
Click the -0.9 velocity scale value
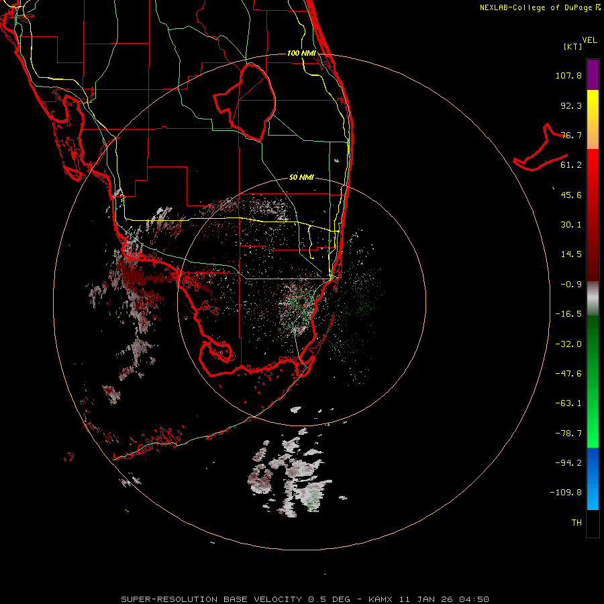tap(571, 285)
